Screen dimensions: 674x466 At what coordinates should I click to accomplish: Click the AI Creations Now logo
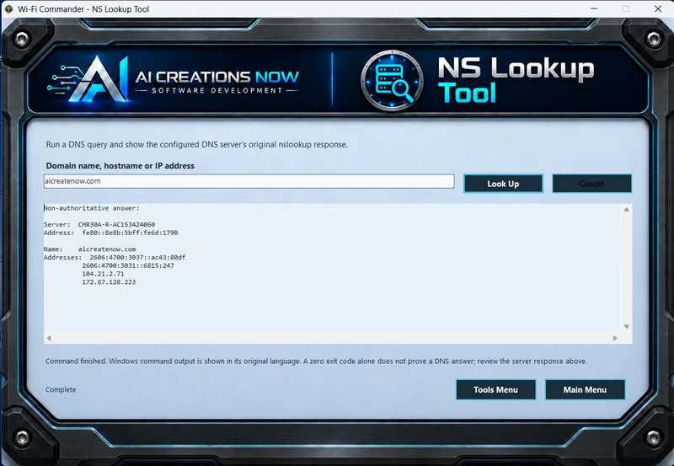coord(173,80)
